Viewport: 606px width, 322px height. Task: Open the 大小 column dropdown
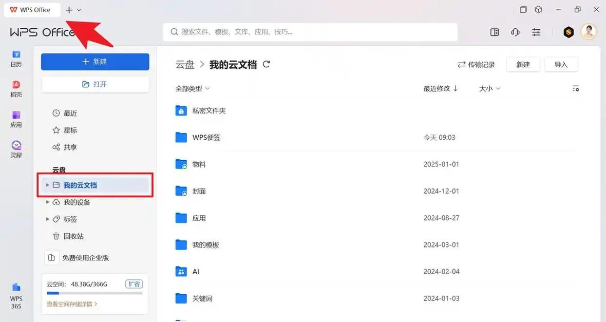pos(489,88)
